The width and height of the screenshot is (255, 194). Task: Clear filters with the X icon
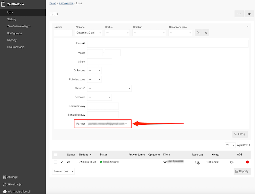coord(206,33)
